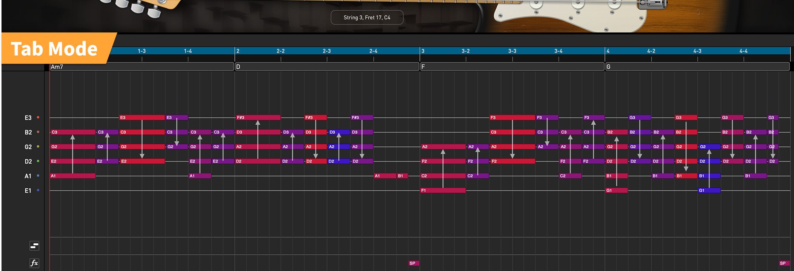Click the brown dot beside the B2 string

tap(38, 132)
